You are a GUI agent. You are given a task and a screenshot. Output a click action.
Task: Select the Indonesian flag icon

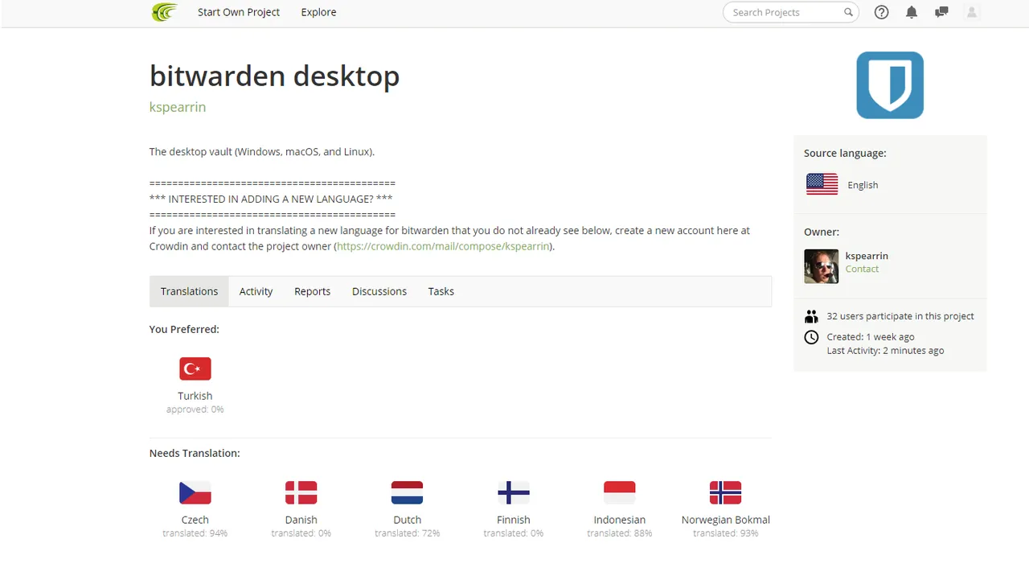click(x=620, y=492)
